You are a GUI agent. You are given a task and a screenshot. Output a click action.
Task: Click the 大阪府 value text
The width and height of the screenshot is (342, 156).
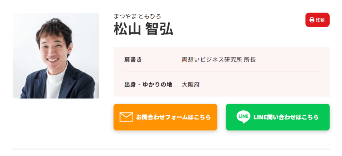coord(191,84)
